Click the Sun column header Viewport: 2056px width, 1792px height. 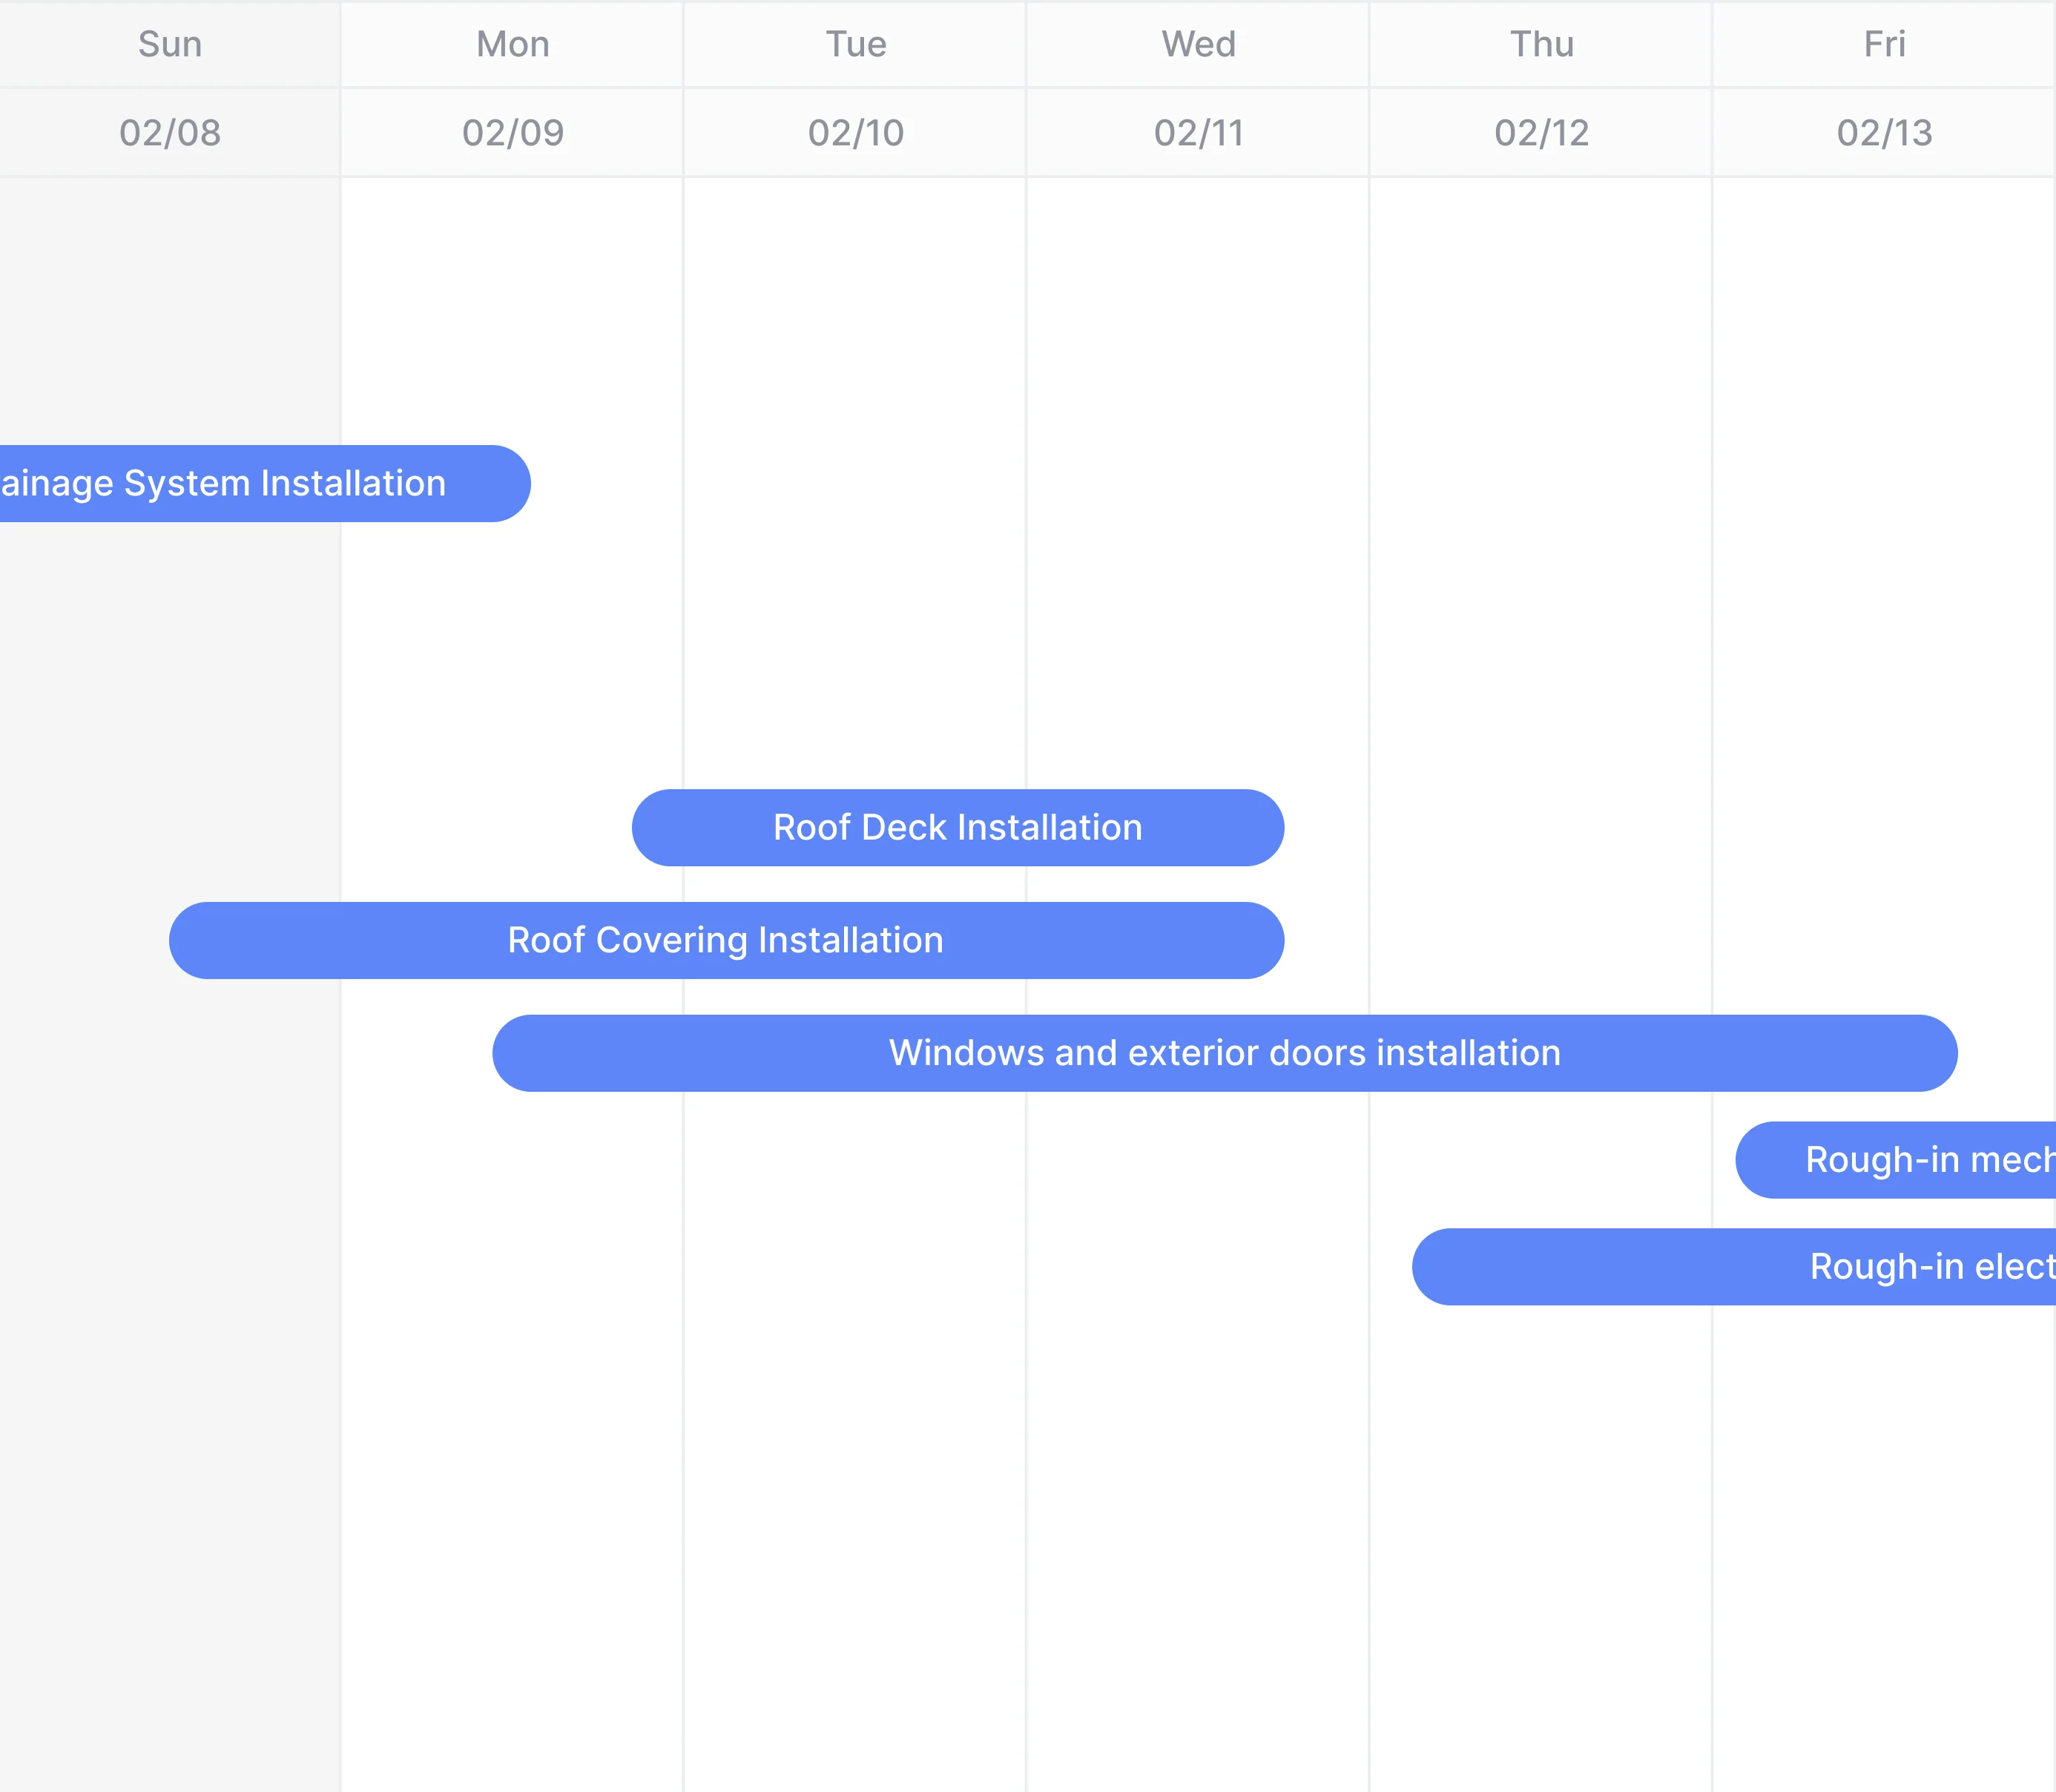click(170, 44)
